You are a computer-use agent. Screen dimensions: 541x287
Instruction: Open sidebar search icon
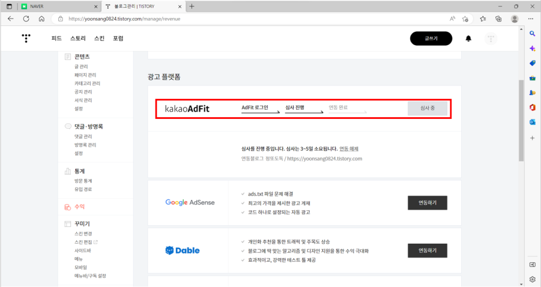pyautogui.click(x=532, y=33)
